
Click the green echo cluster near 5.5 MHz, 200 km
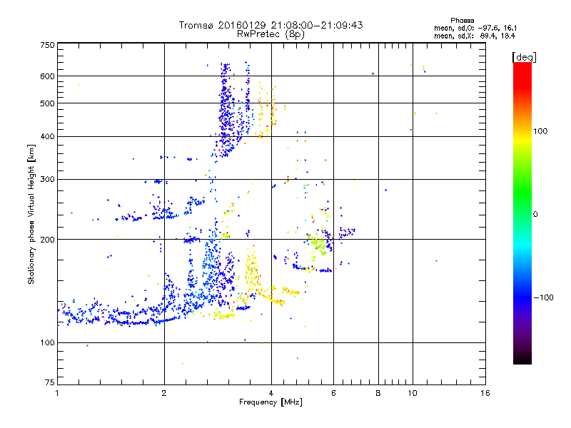(319, 243)
